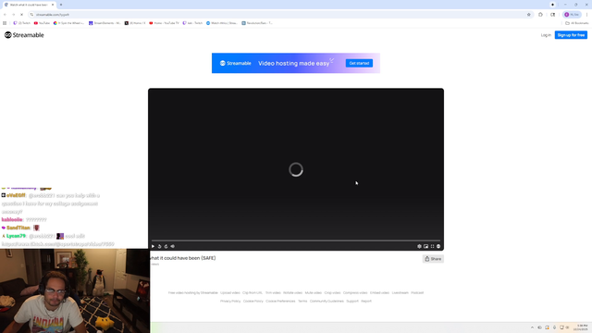
Task: Seek along the video progress bar
Action: click(296, 240)
